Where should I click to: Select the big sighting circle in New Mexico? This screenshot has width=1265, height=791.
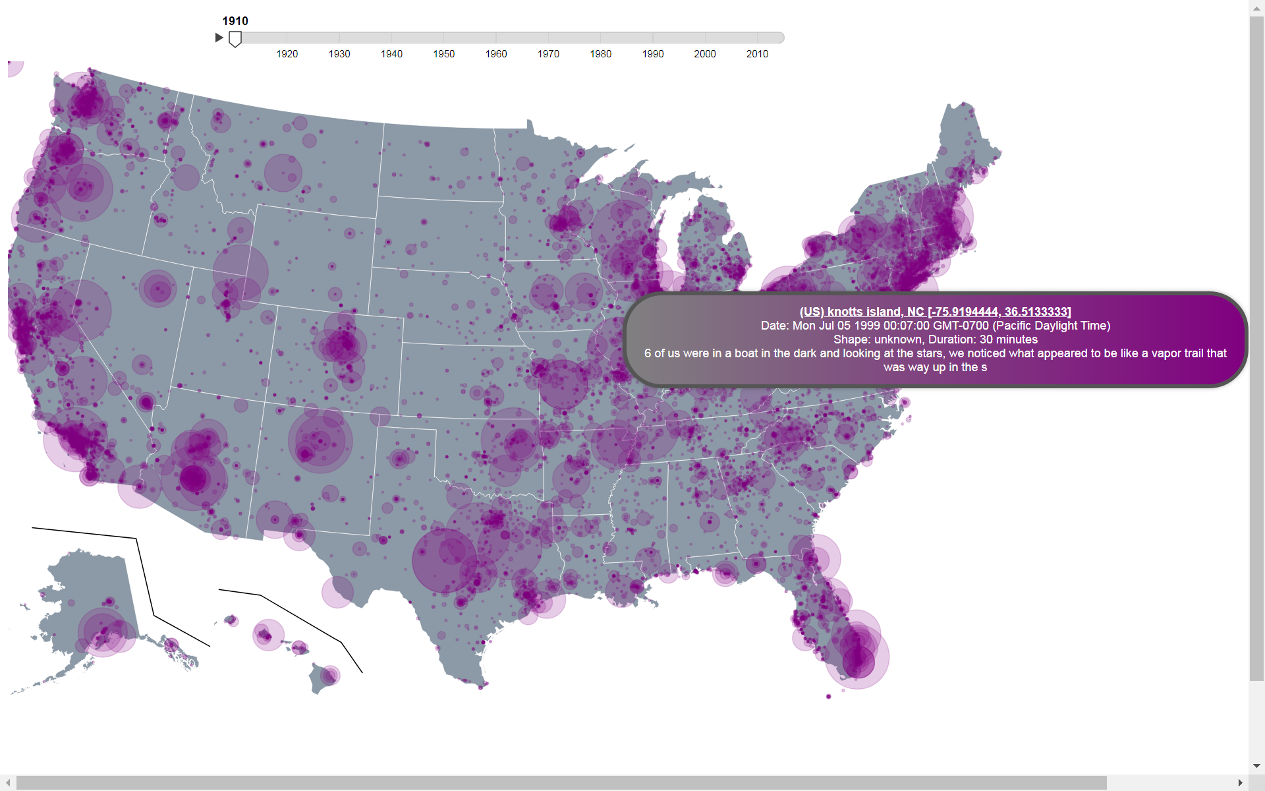tap(320, 441)
